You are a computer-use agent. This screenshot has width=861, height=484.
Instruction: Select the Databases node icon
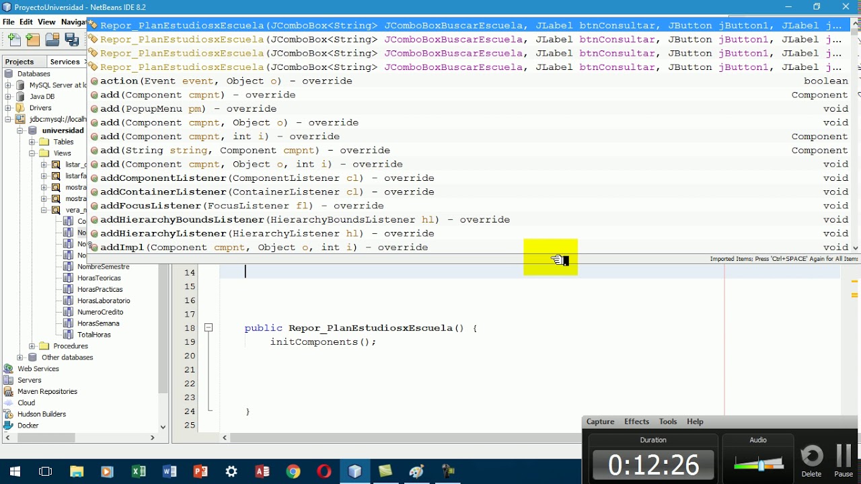pos(9,74)
